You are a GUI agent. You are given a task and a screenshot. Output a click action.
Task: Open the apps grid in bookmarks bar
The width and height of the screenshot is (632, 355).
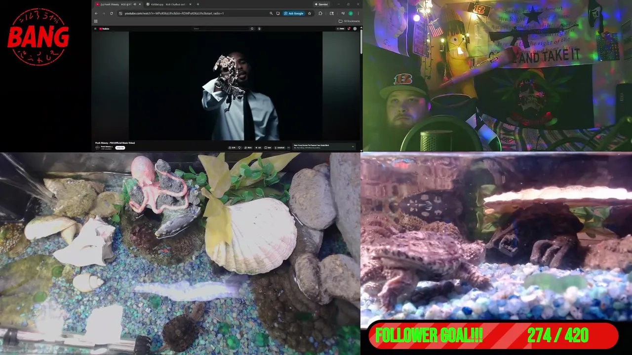tap(96, 21)
